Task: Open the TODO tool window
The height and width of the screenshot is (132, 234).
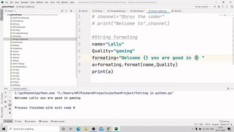Action: (x=18, y=121)
